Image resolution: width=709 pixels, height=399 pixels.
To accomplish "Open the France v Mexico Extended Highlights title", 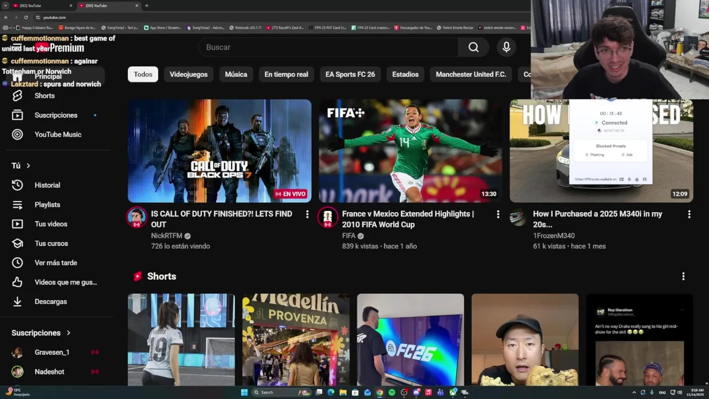I will click(408, 219).
